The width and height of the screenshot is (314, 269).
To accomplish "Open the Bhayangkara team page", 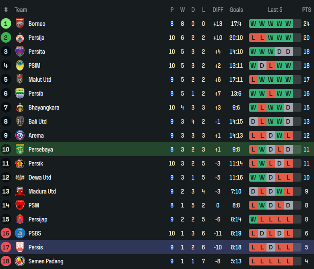I will [x=43, y=108].
